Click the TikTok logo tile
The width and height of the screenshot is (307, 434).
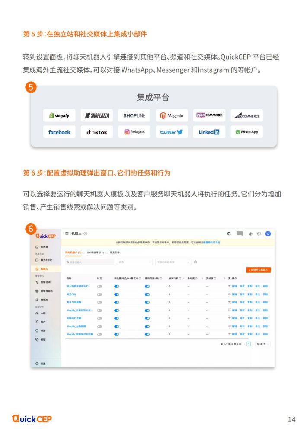[97, 132]
